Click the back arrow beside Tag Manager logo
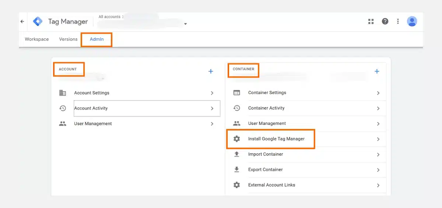442x208 pixels. click(22, 21)
